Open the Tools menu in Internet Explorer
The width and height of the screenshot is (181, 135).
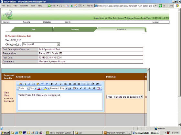33,6
